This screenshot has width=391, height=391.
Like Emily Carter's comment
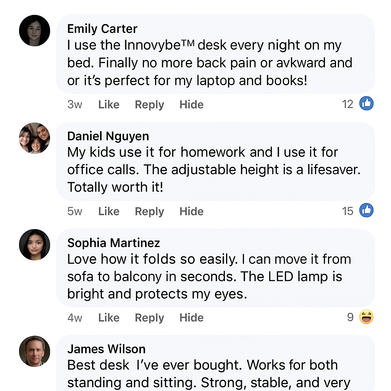point(109,105)
